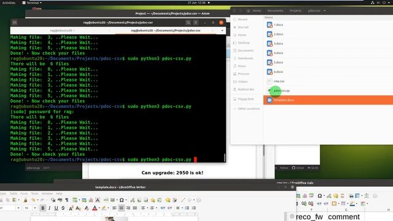Click the terminal new tab icon

(15, 23)
